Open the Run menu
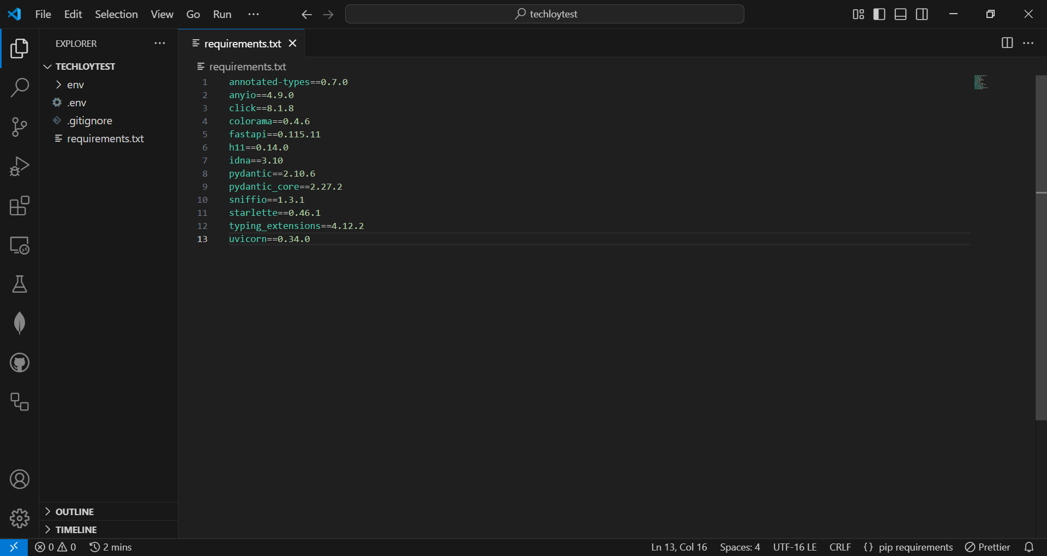 tap(221, 14)
